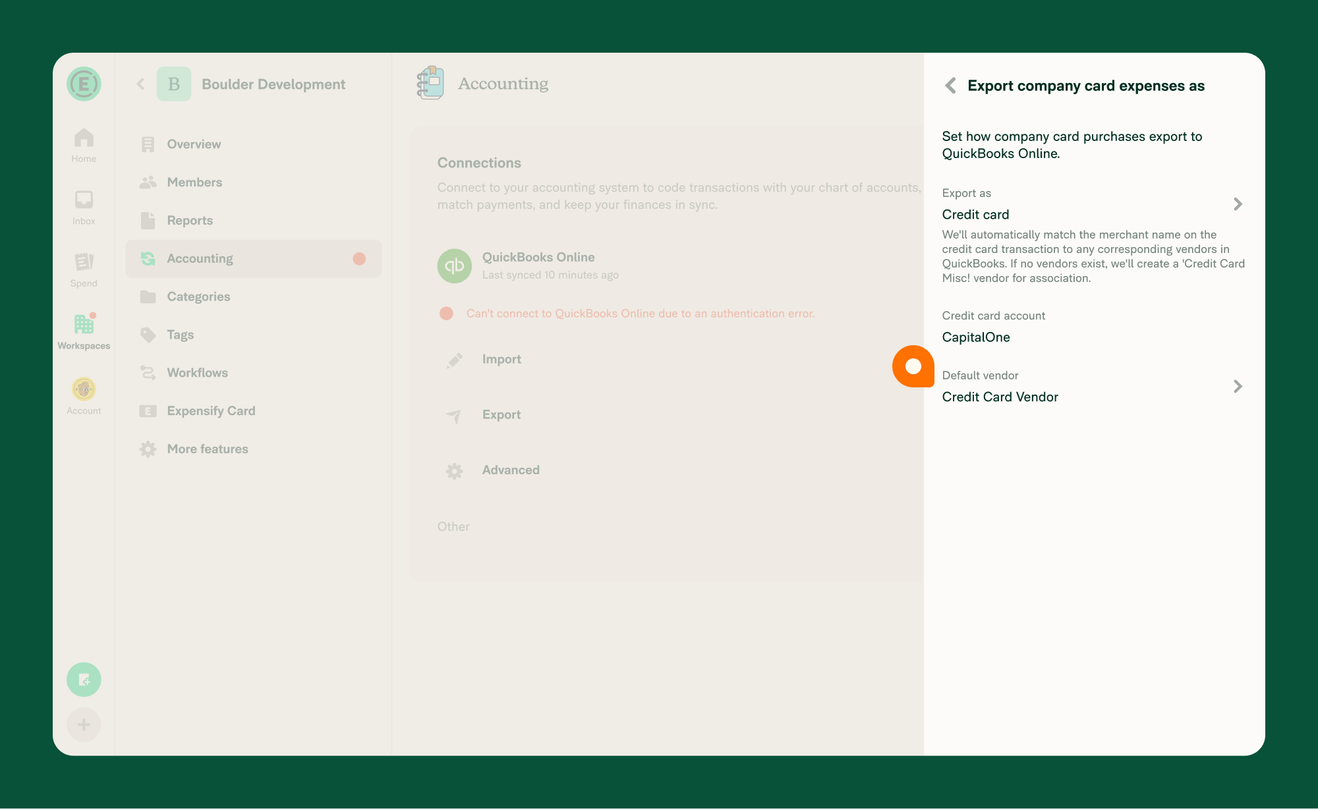Screen dimensions: 1318x809
Task: Click the Workflows arrows icon
Action: [x=148, y=373]
